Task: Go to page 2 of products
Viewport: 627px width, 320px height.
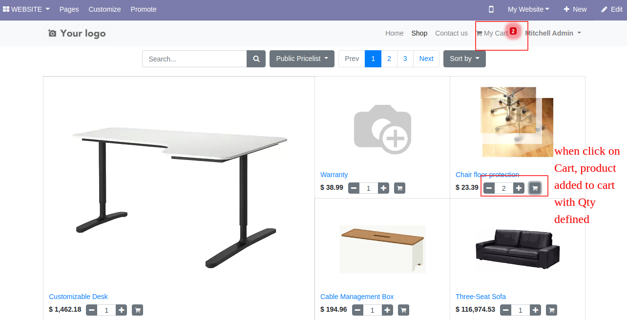Action: pos(389,59)
